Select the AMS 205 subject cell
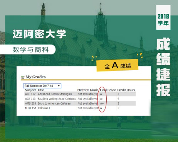The image size is (178, 142). point(30,103)
